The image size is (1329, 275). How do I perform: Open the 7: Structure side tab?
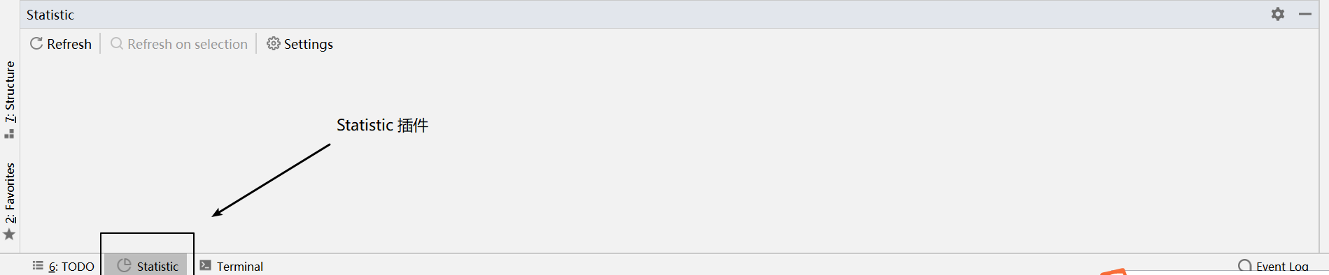pos(10,91)
